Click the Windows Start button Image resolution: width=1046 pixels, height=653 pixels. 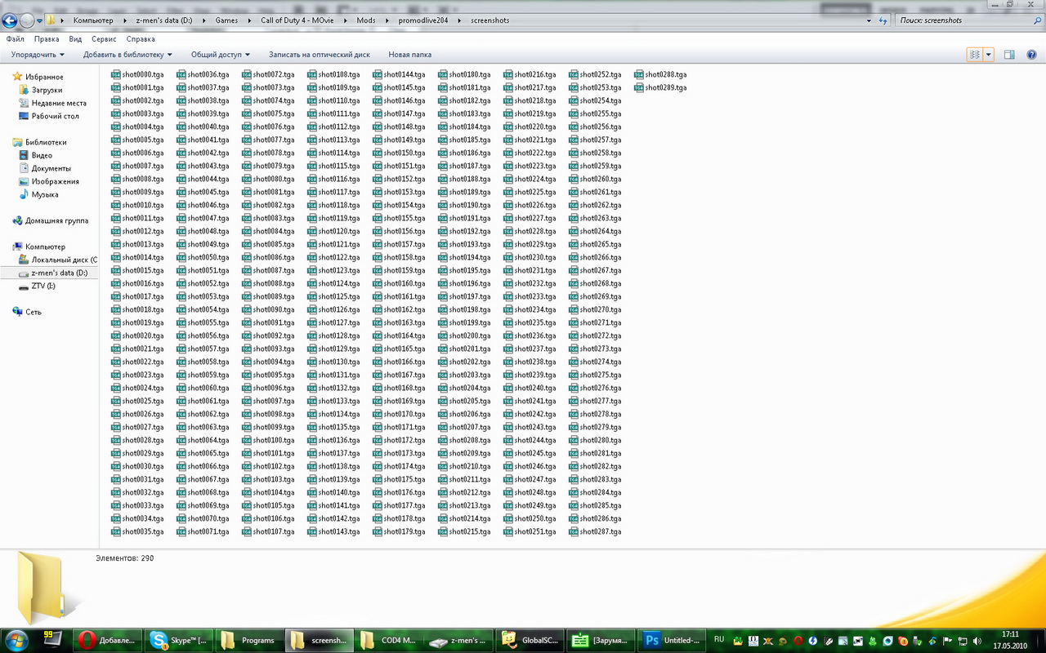click(x=17, y=641)
